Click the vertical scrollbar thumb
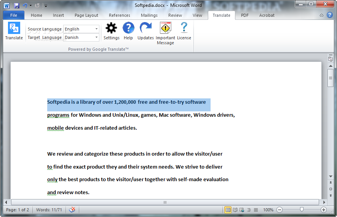Screen dimensions: 337x217 pyautogui.click(x=331, y=78)
